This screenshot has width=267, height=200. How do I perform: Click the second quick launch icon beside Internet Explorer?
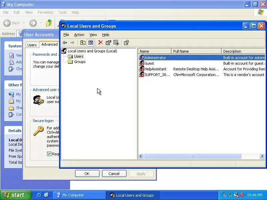[x=46, y=195]
